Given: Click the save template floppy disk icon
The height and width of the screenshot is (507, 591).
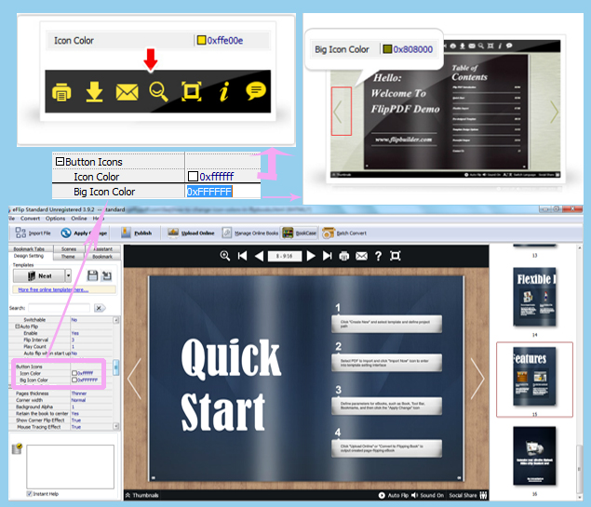Looking at the screenshot, I should click(x=93, y=275).
